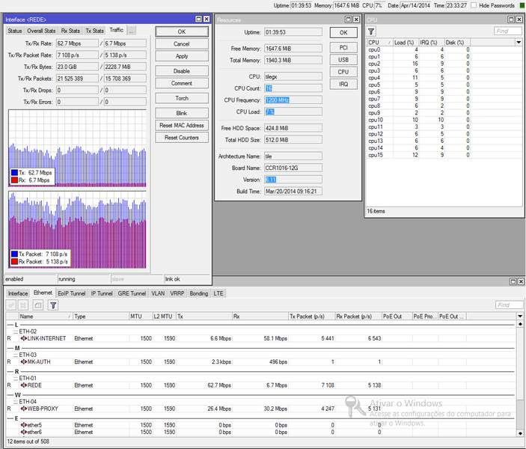The height and width of the screenshot is (449, 526).
Task: Click the comment icon in Ethernet toolbar
Action: coord(37,305)
